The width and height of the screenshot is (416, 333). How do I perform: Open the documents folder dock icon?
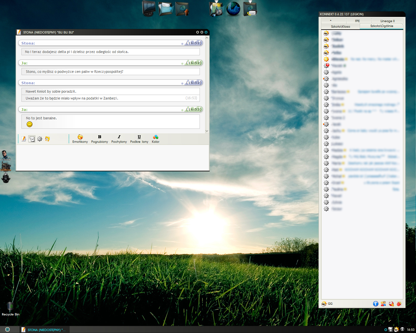pyautogui.click(x=166, y=8)
